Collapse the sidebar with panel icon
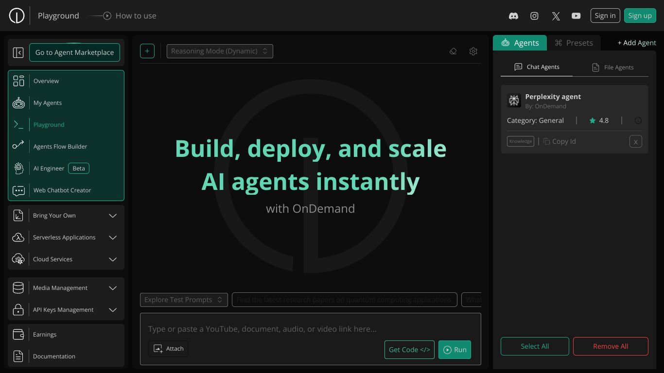 pos(18,52)
